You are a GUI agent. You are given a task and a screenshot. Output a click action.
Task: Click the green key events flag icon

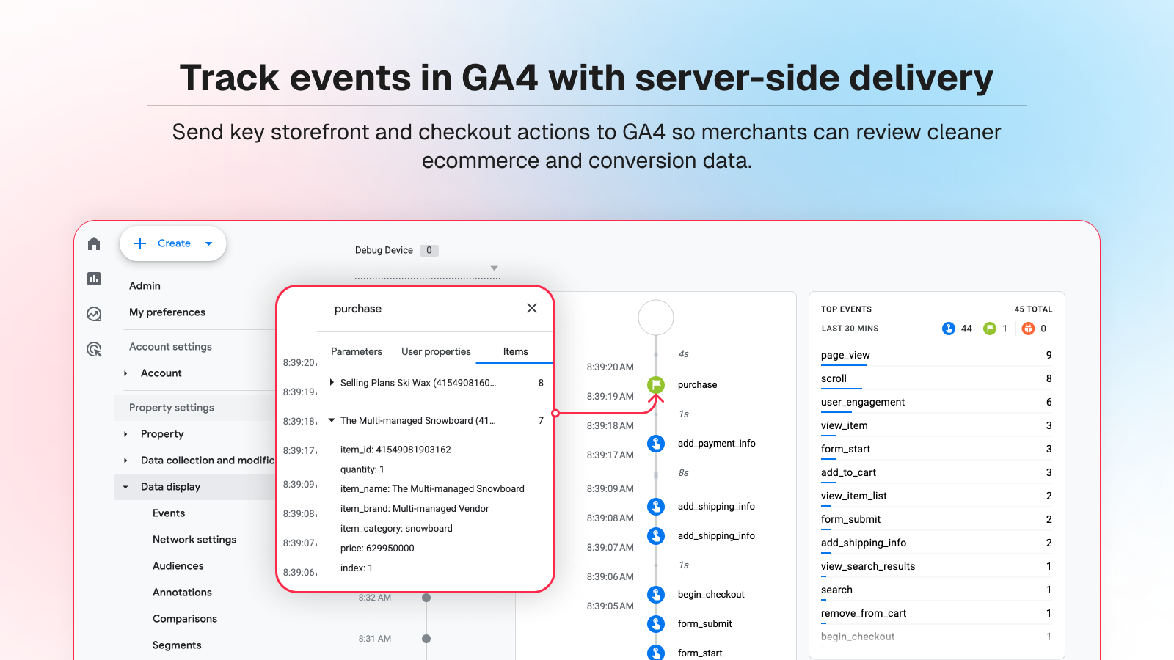click(x=990, y=329)
